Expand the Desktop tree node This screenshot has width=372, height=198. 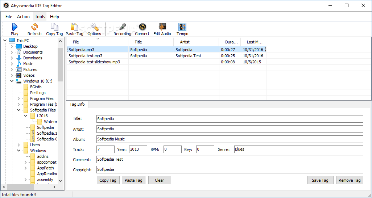coord(12,46)
